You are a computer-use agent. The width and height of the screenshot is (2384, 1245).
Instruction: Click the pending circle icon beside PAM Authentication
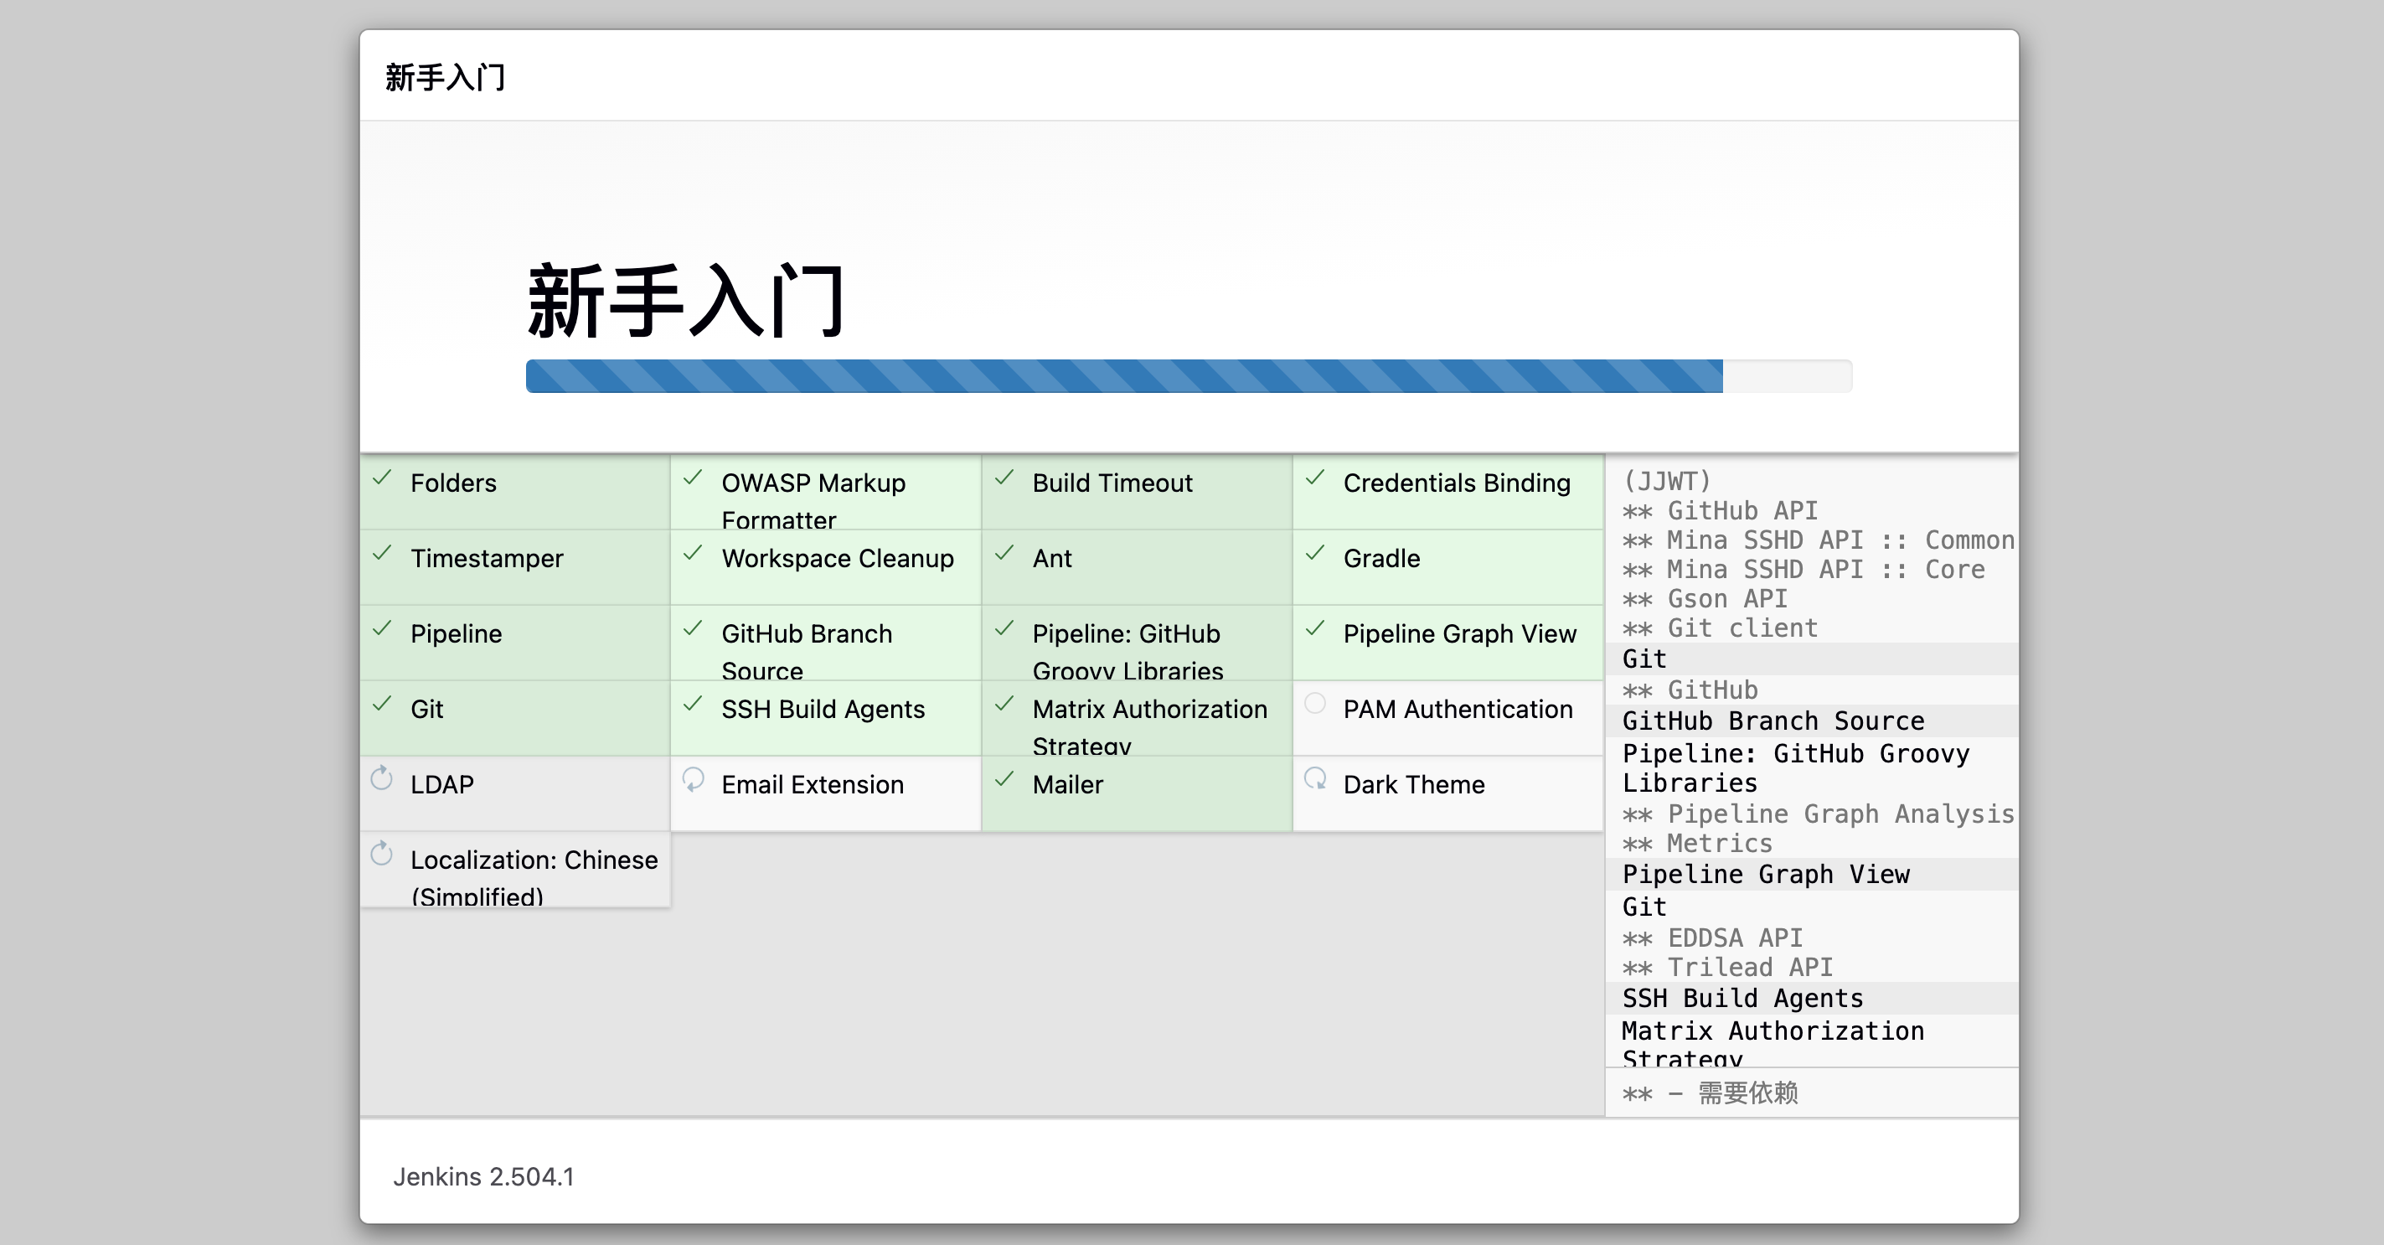click(x=1315, y=704)
